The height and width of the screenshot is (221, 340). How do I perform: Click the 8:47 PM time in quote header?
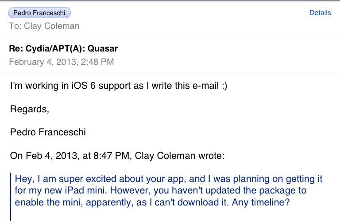click(112, 156)
